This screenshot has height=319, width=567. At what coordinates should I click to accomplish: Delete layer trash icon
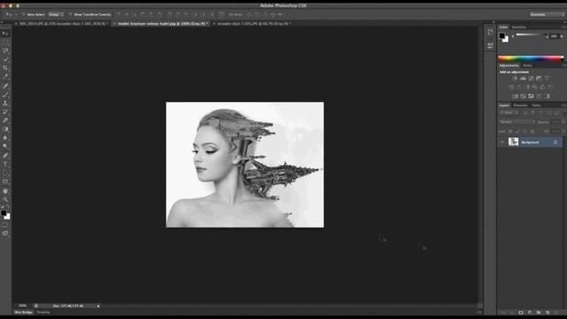(556, 313)
